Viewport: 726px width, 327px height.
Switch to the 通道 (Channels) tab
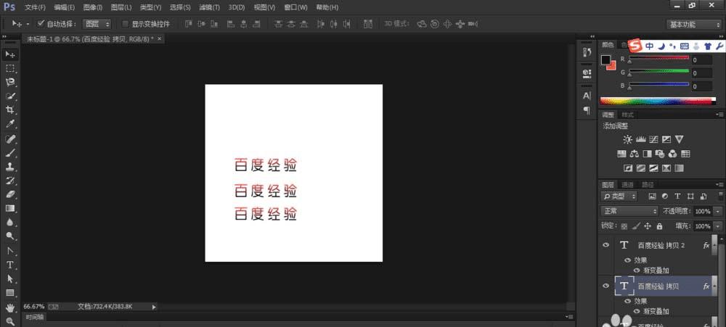pyautogui.click(x=627, y=184)
